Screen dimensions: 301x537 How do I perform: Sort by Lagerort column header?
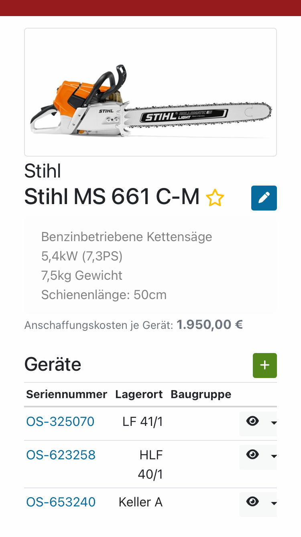tap(139, 394)
